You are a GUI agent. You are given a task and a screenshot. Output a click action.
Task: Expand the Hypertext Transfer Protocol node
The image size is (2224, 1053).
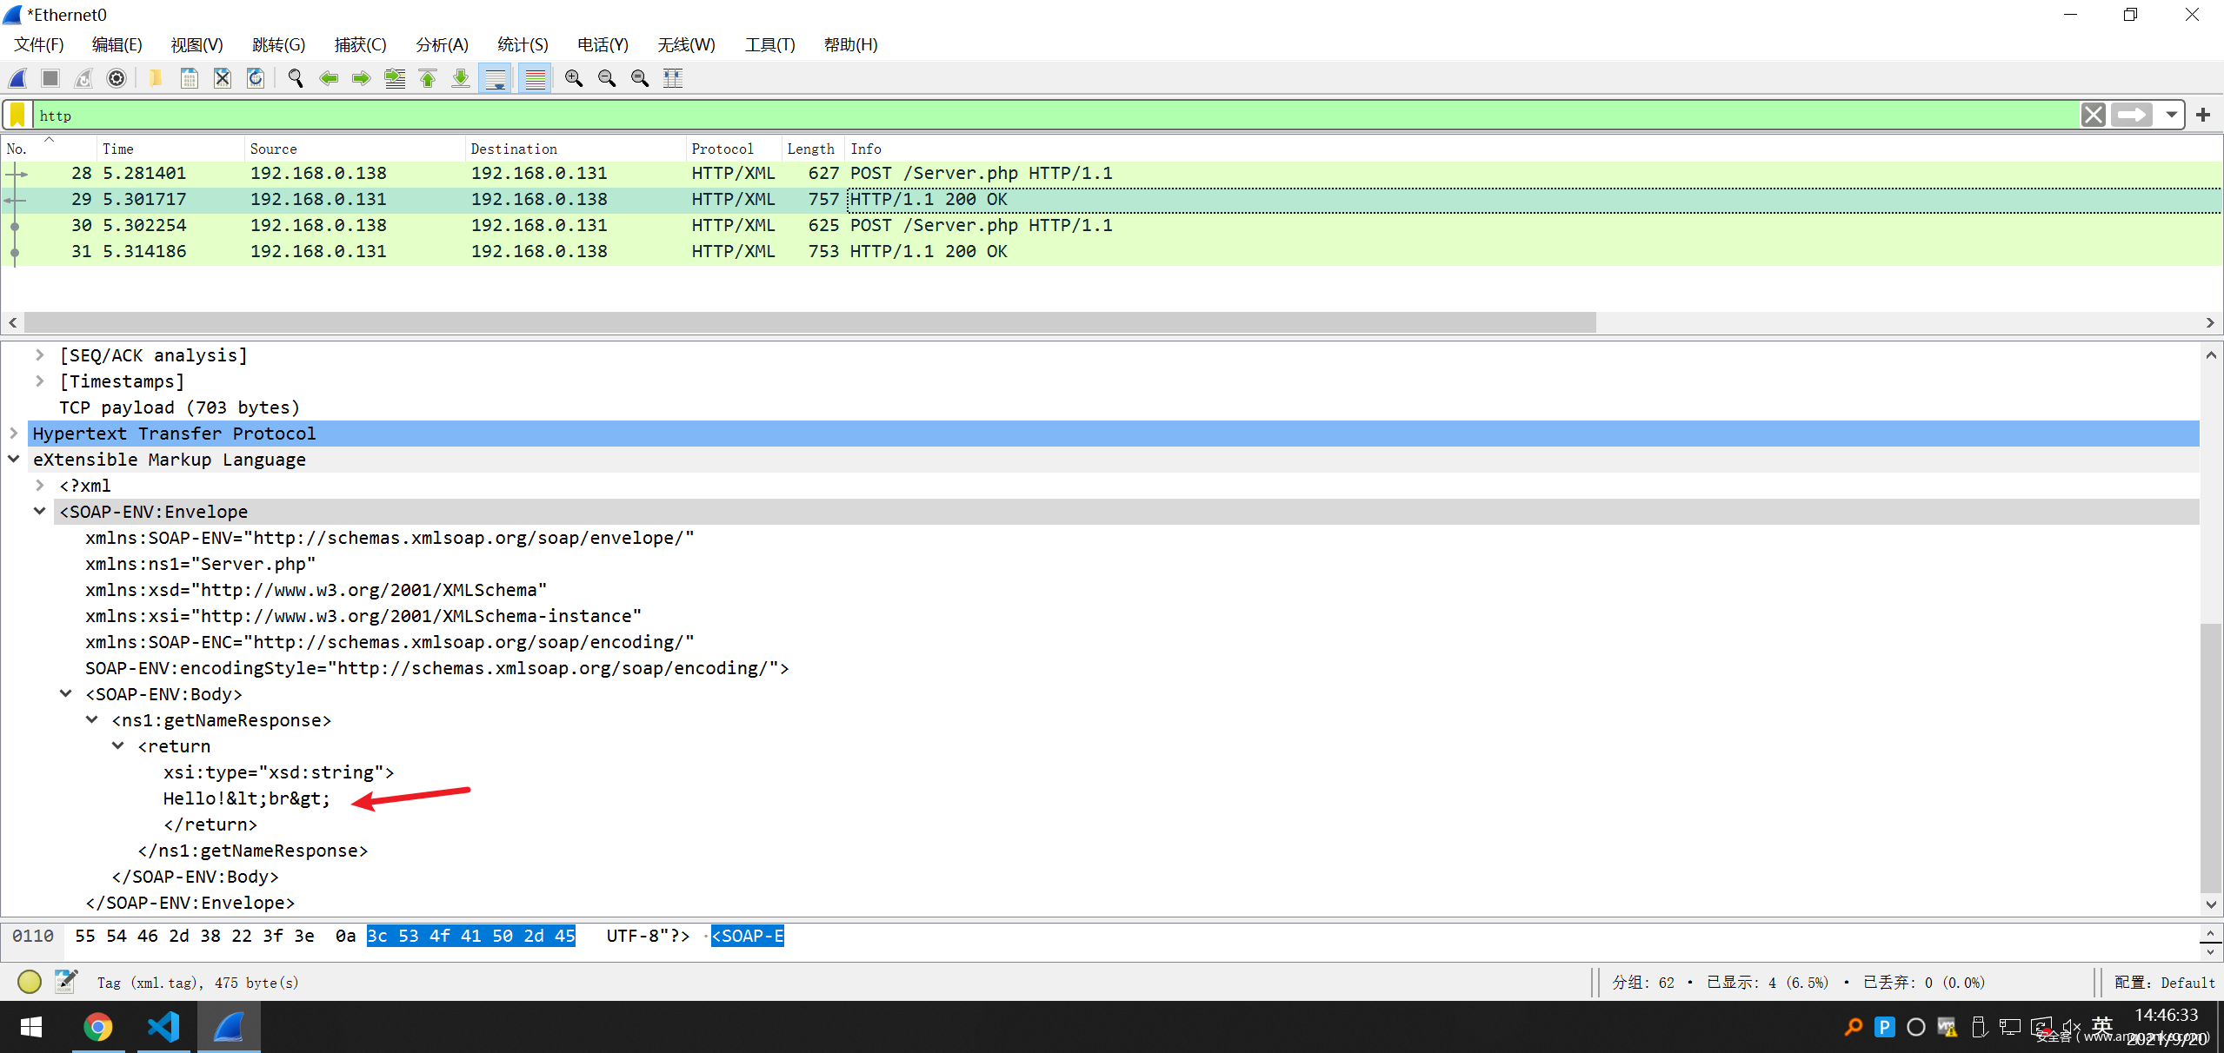click(x=14, y=433)
